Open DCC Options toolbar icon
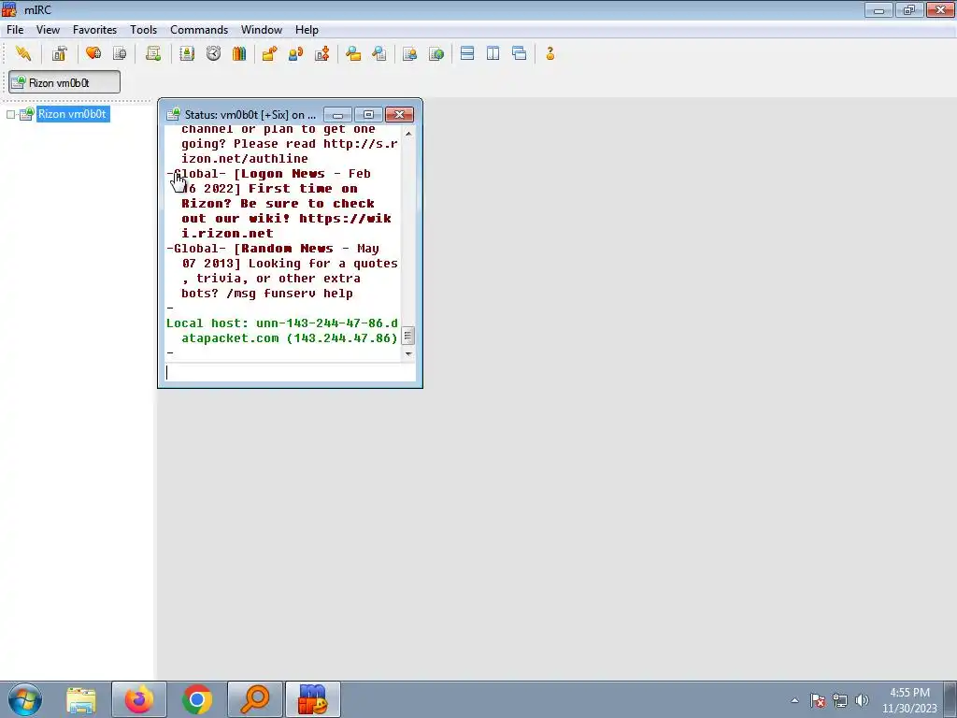957x718 pixels. click(322, 53)
